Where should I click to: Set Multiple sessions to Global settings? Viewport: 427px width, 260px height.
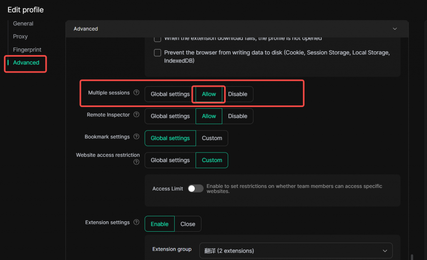[x=170, y=94]
